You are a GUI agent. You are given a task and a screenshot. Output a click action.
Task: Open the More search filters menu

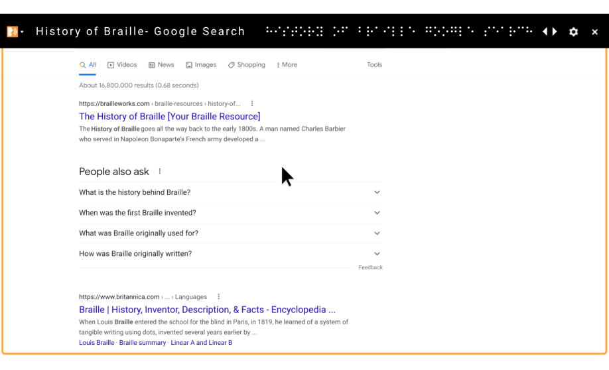tap(287, 65)
